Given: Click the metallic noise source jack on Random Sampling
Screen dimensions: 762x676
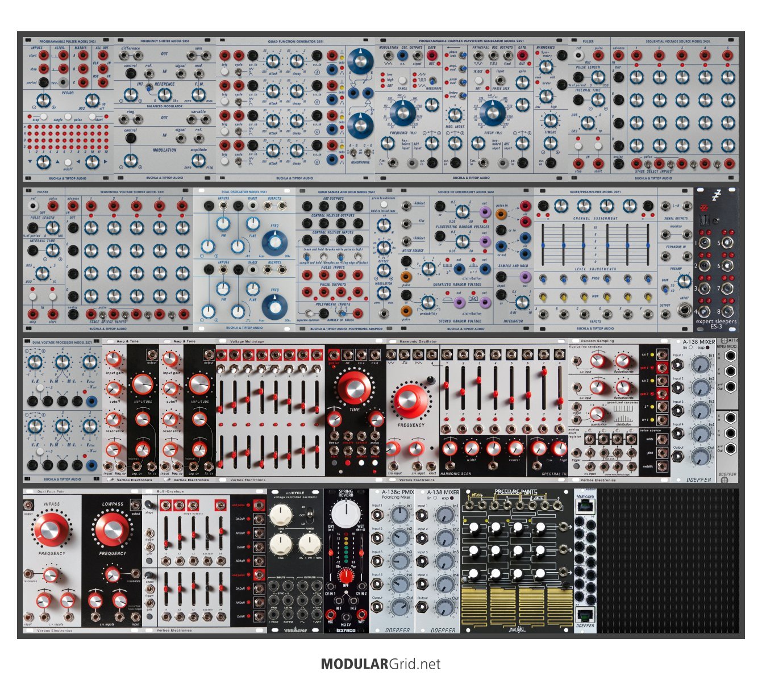Looking at the screenshot, I should coord(661,466).
